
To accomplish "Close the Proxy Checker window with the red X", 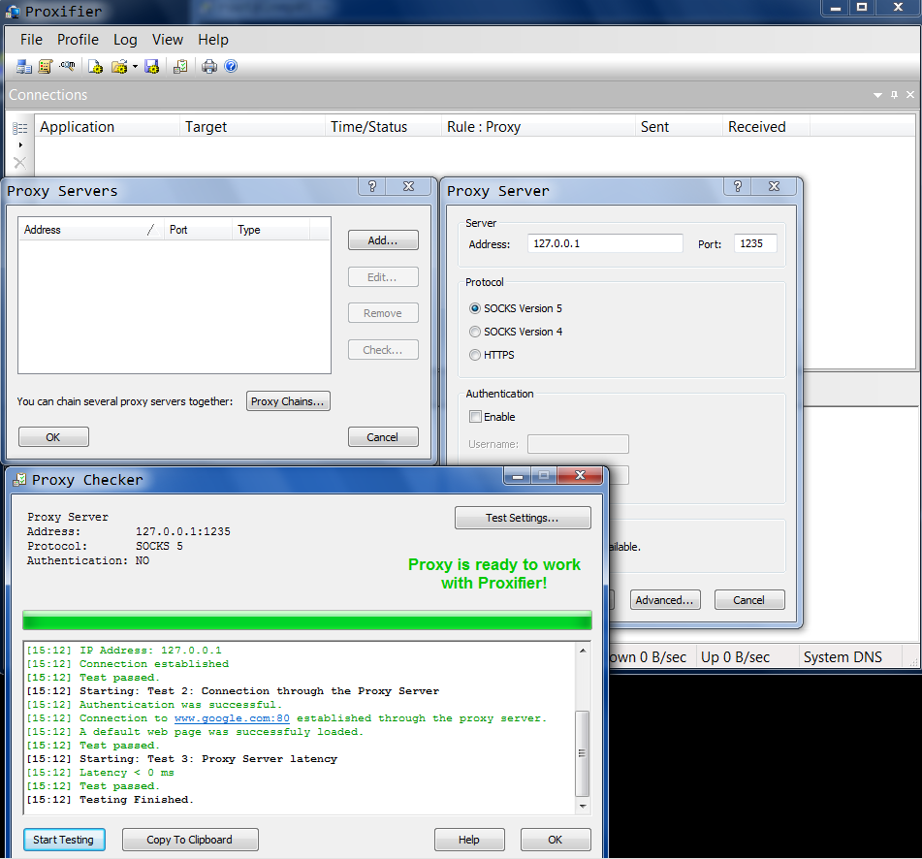I will pos(581,476).
